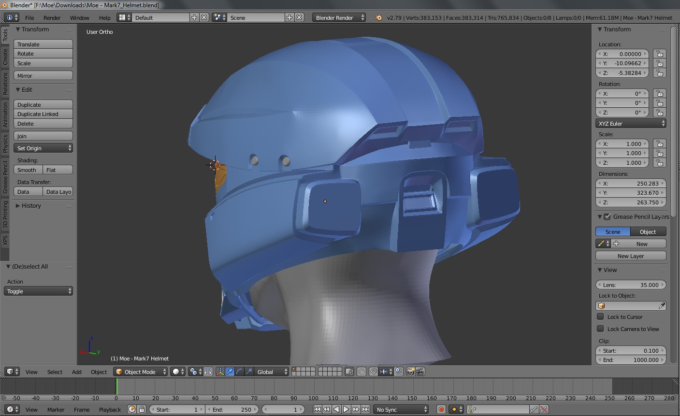This screenshot has height=416, width=680.
Task: Open the Set Origin dropdown
Action: pyautogui.click(x=43, y=148)
